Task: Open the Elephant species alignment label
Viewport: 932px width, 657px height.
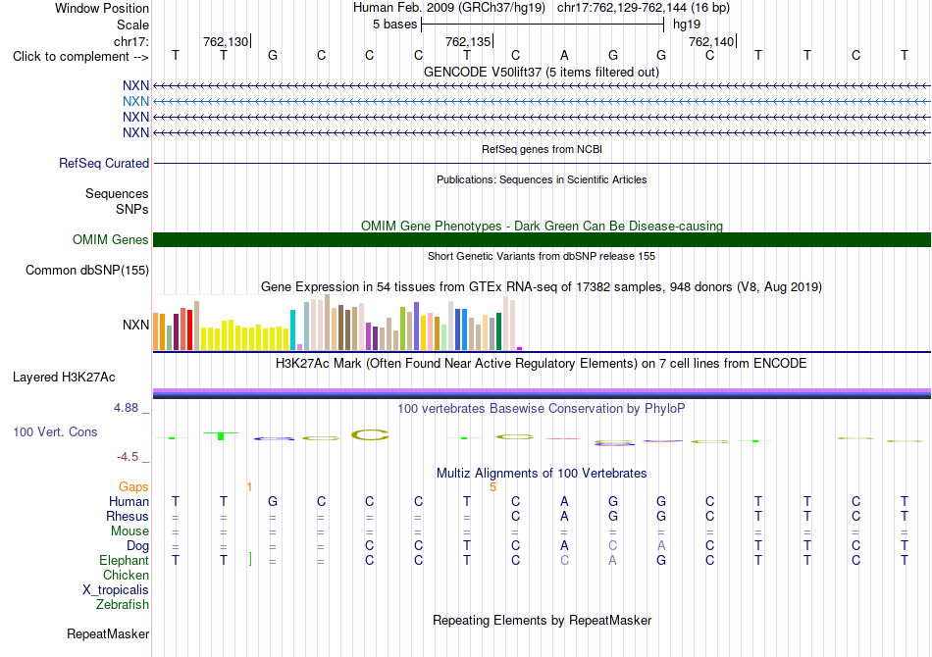Action: tap(125, 560)
